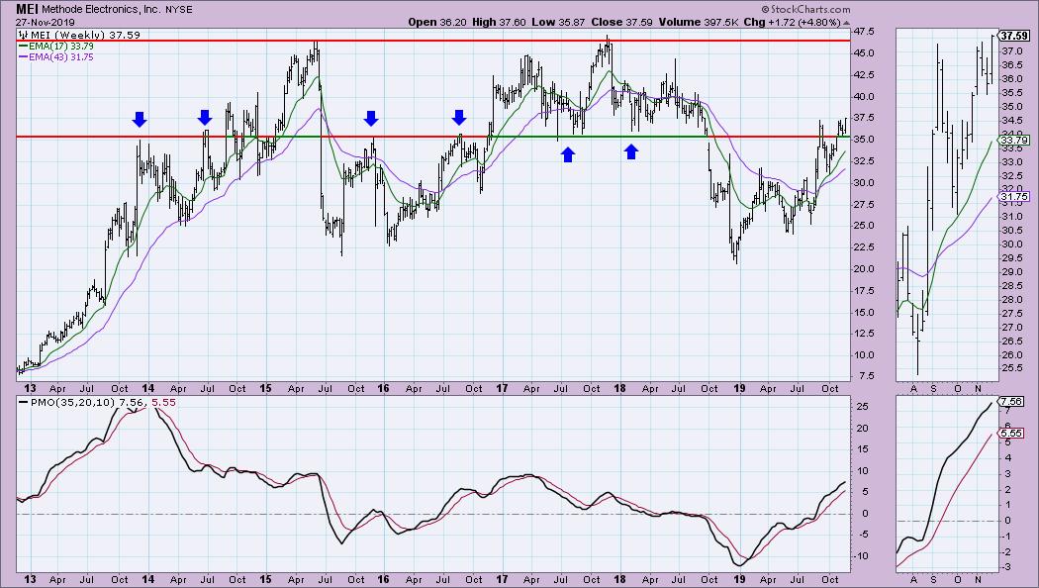The width and height of the screenshot is (1039, 588).
Task: Click the 20.0 price axis label
Action: pyautogui.click(x=864, y=269)
